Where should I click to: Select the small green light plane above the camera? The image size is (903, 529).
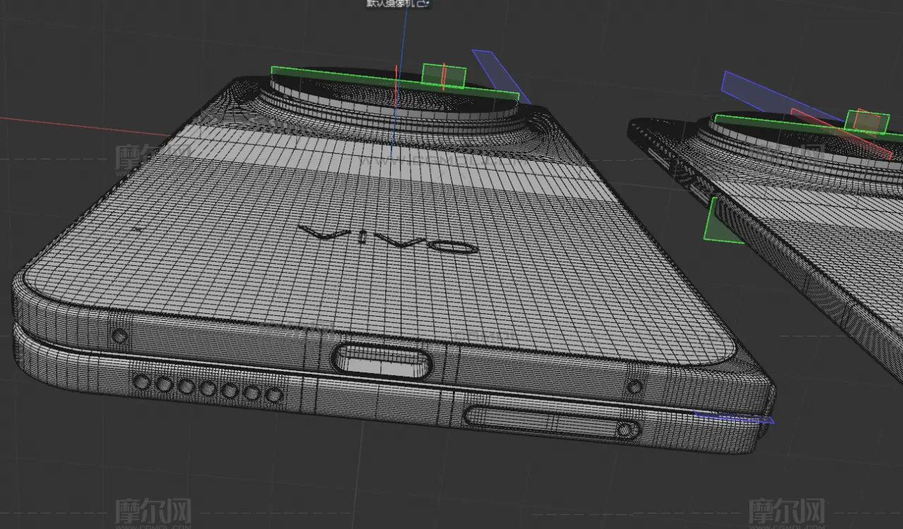pyautogui.click(x=444, y=76)
